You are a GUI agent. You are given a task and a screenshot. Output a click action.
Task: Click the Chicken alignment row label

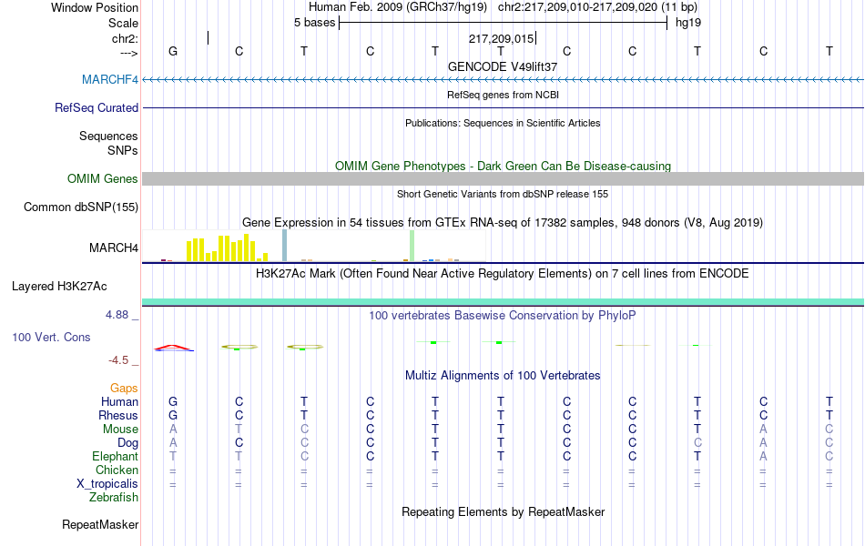point(117,470)
